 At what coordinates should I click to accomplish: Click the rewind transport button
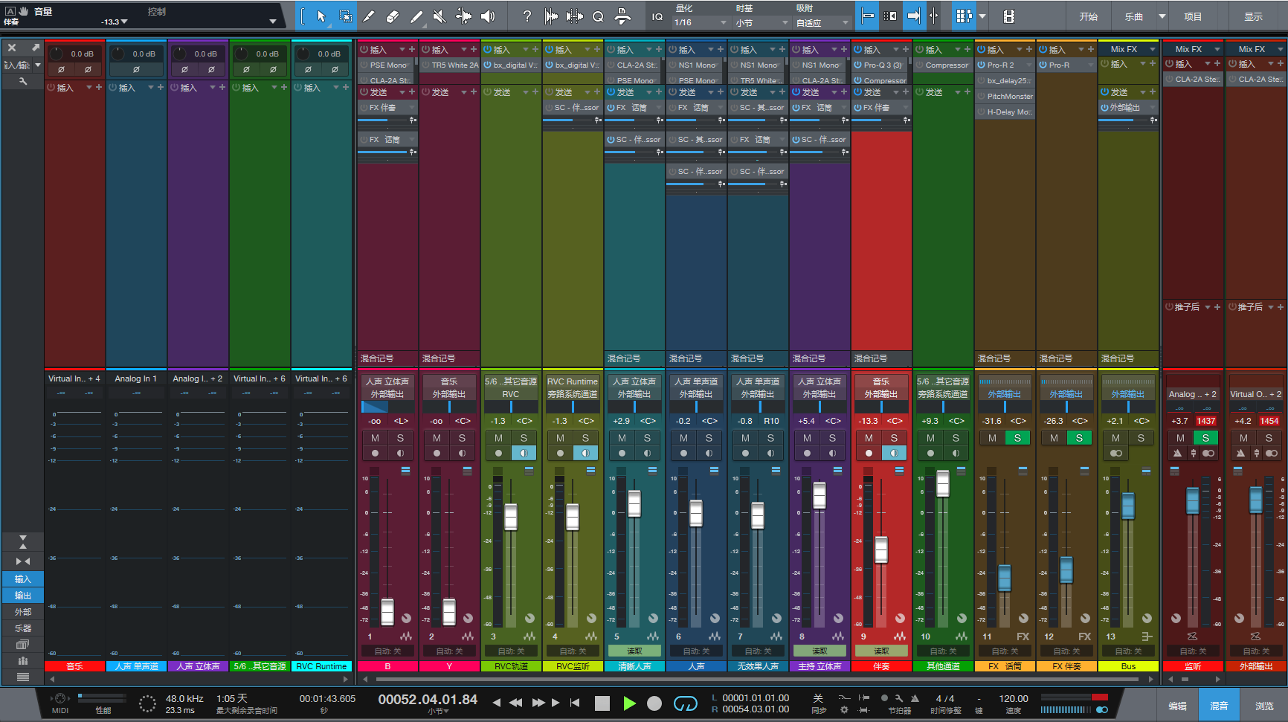point(515,703)
